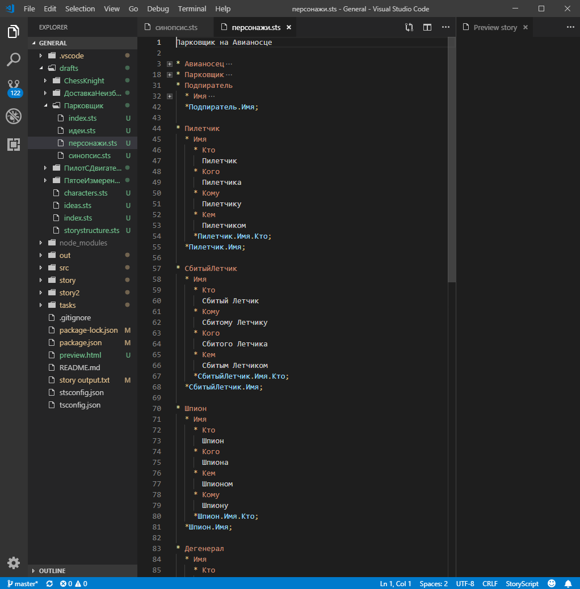Open story output.txt file

click(x=82, y=380)
